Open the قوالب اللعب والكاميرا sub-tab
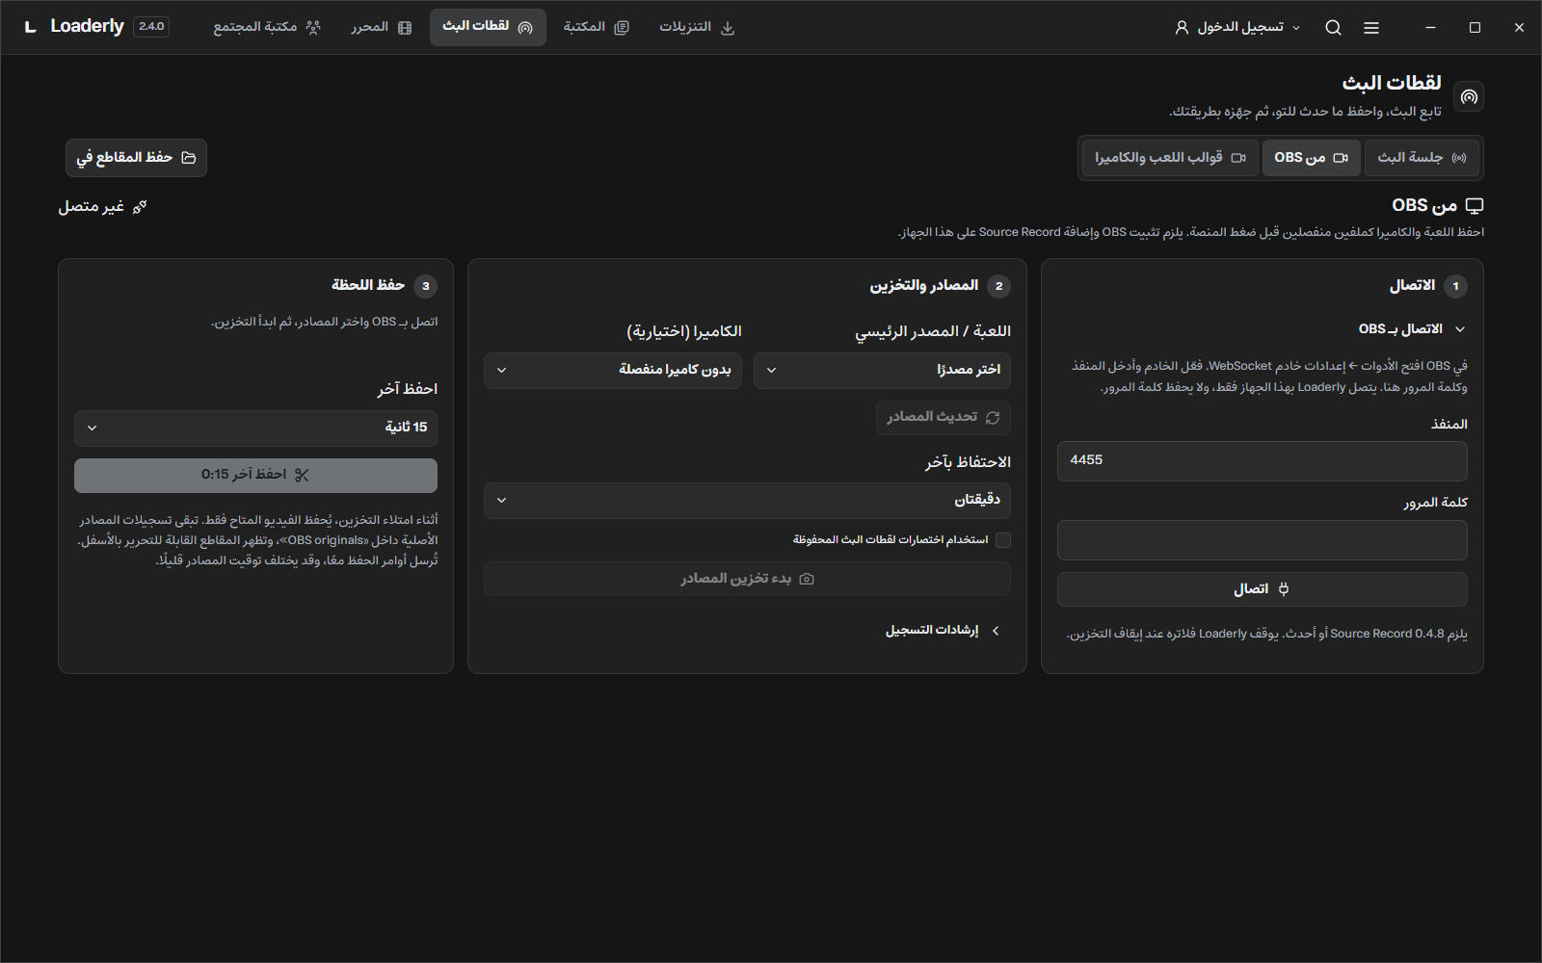 coord(1170,158)
